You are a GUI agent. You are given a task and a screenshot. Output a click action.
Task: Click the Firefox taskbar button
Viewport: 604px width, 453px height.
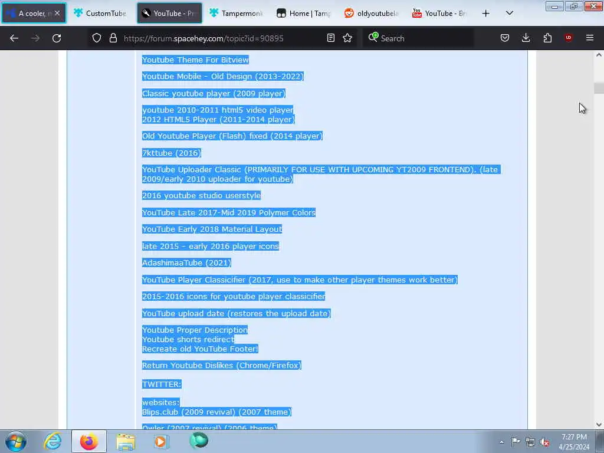(x=88, y=441)
